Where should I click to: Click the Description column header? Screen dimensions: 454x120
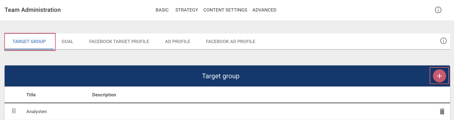pyautogui.click(x=104, y=95)
